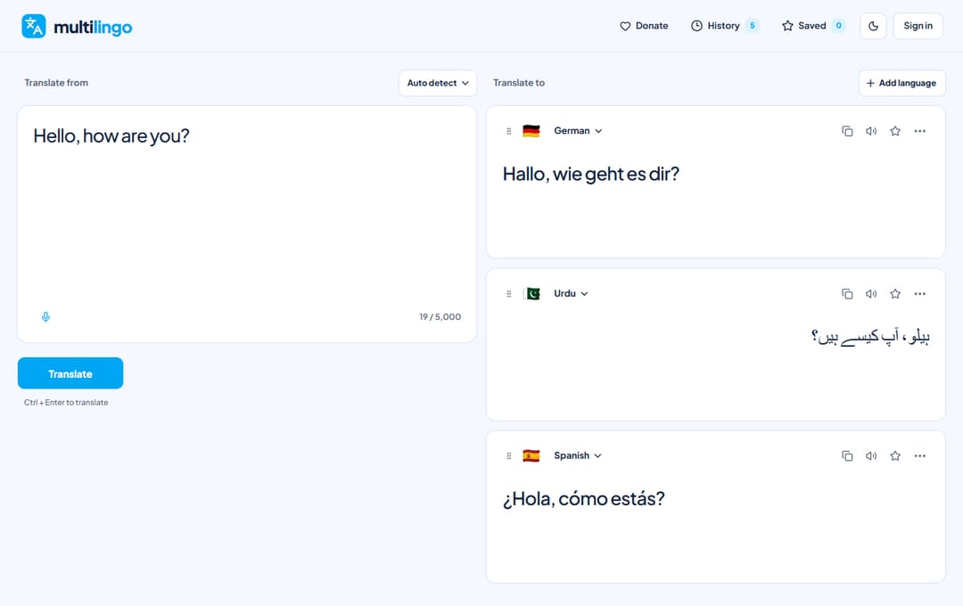Start voice input with the microphone icon
The image size is (963, 606).
click(x=45, y=317)
